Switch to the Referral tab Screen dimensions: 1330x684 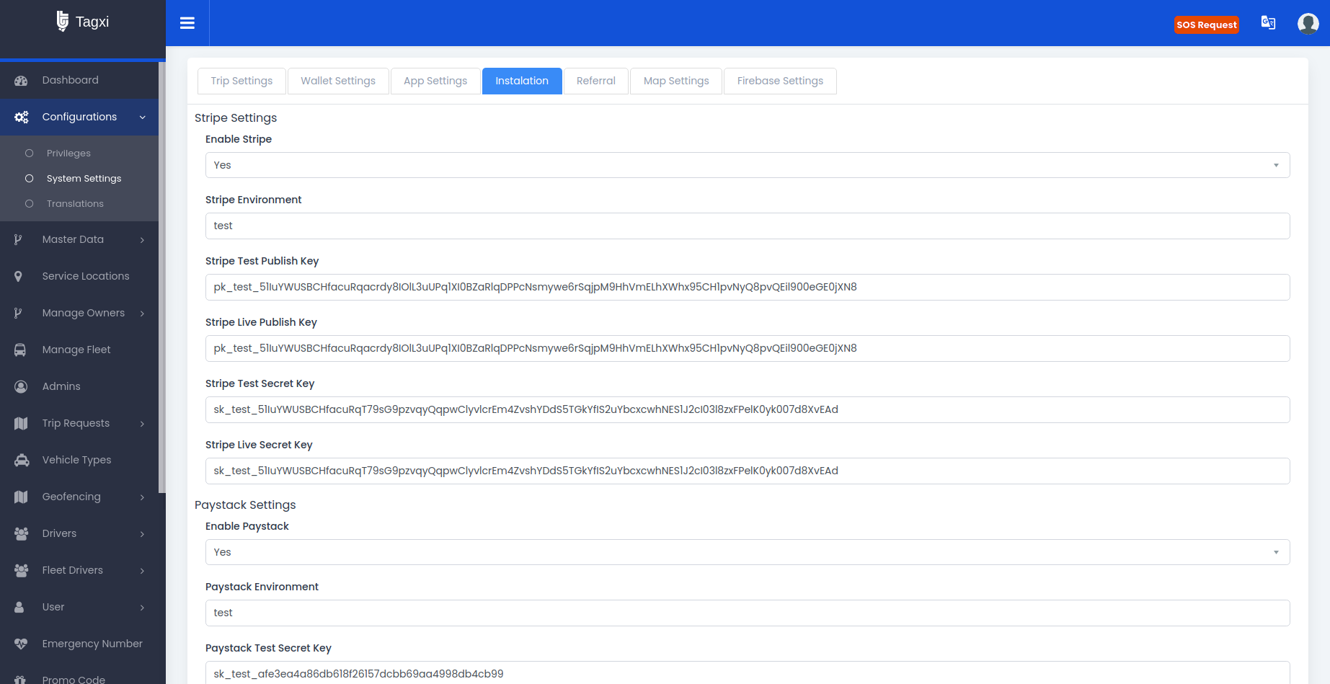(596, 81)
